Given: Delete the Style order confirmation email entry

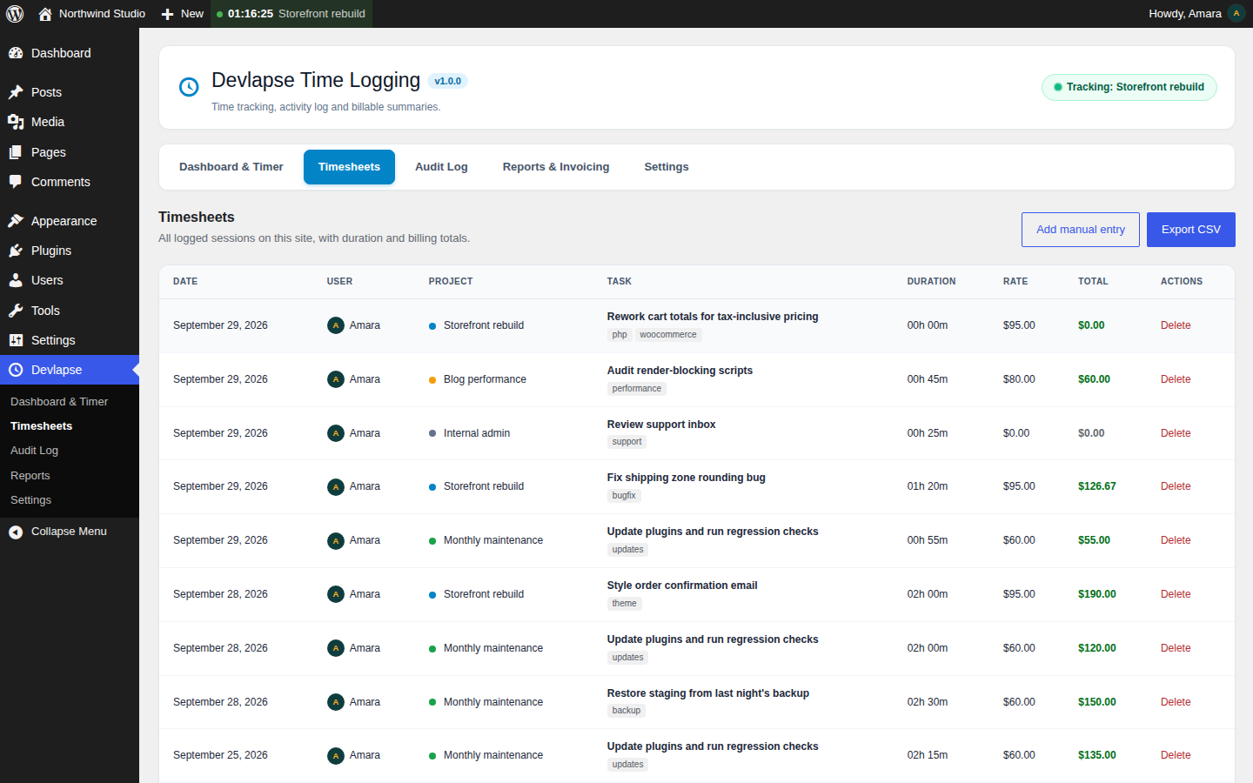Looking at the screenshot, I should (x=1176, y=594).
